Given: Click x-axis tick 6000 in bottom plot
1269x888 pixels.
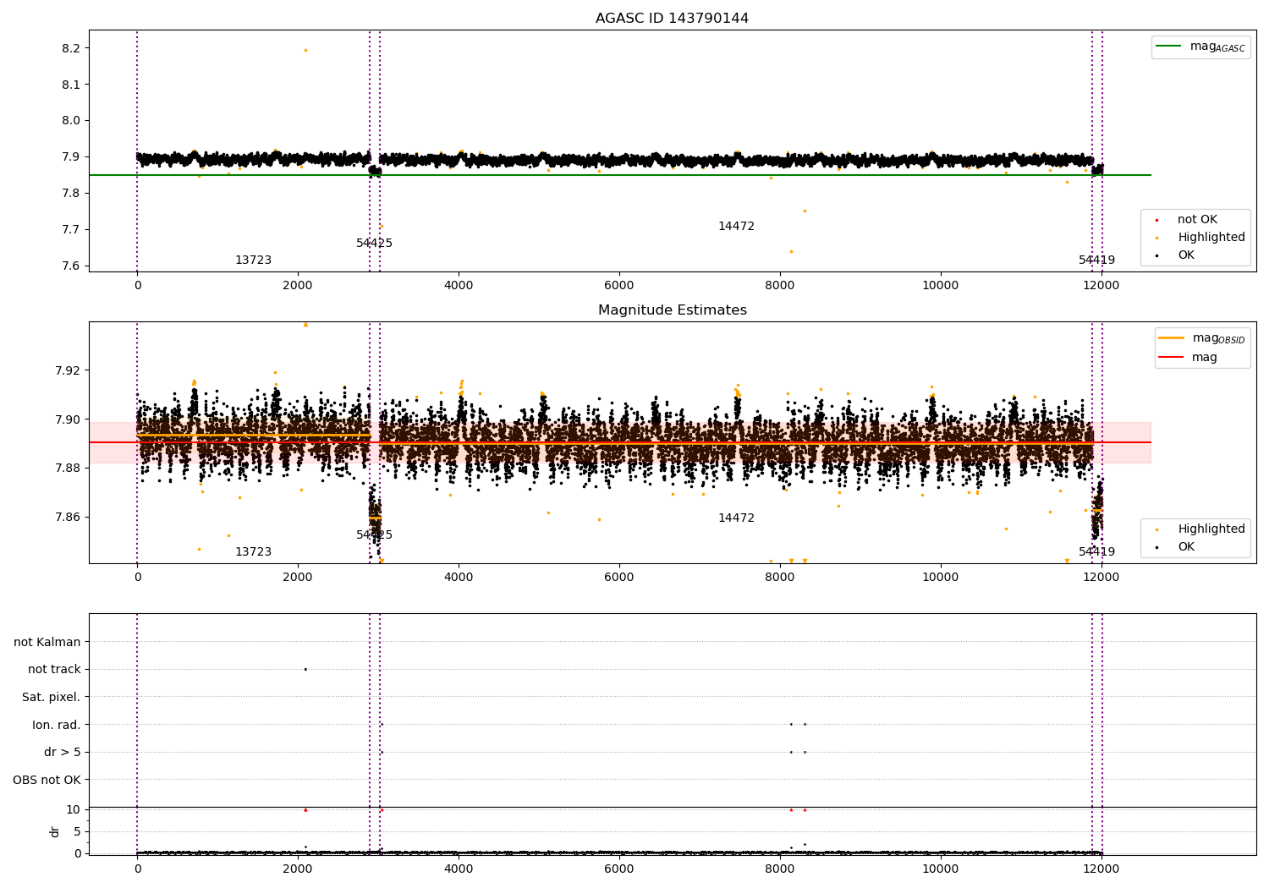Looking at the screenshot, I should pos(619,869).
